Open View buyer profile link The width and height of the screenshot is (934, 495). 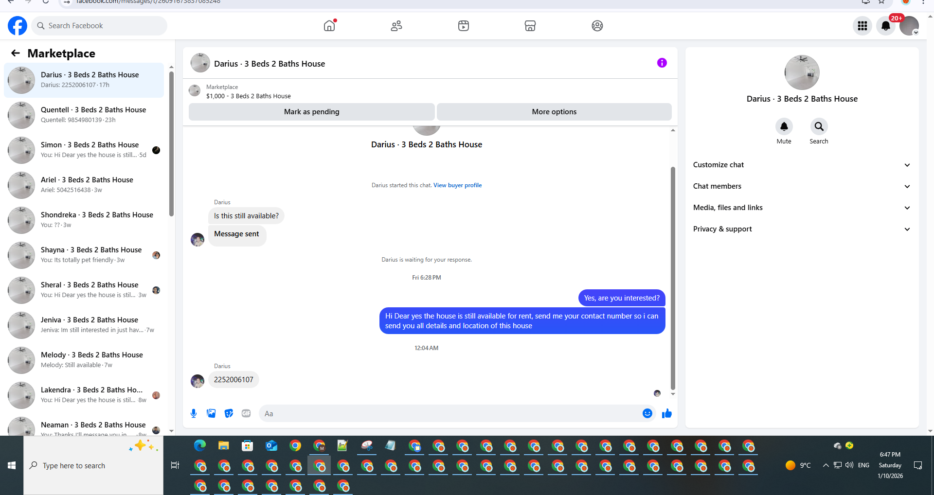[457, 185]
